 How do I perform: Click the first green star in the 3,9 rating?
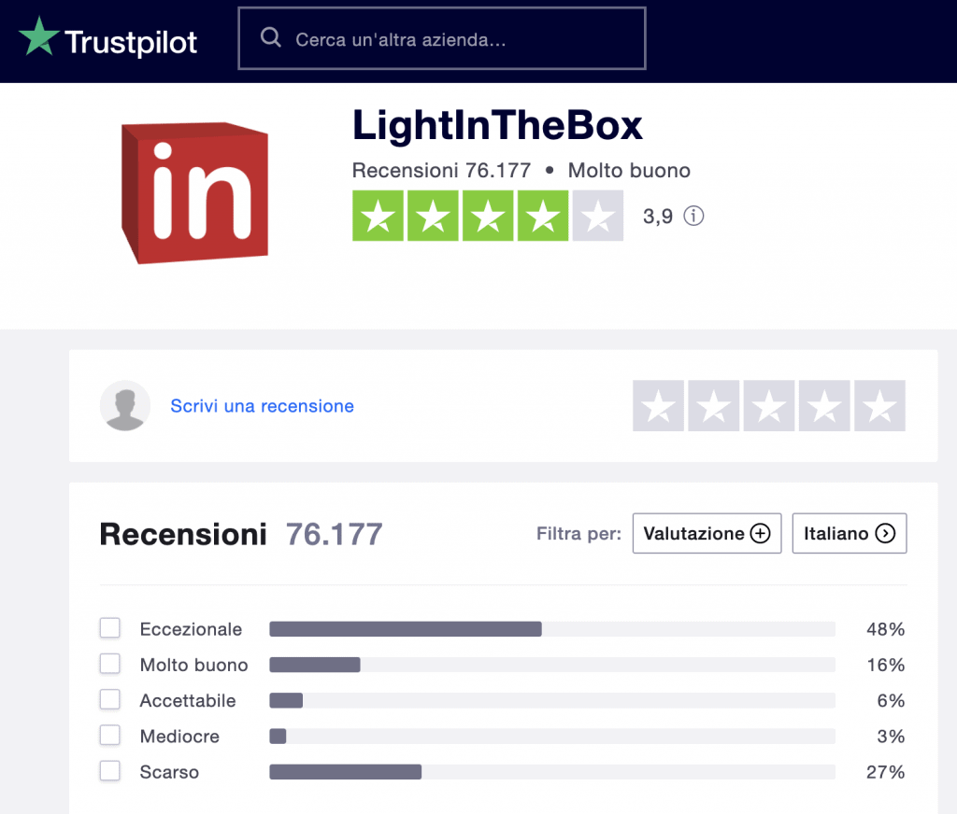(x=378, y=216)
